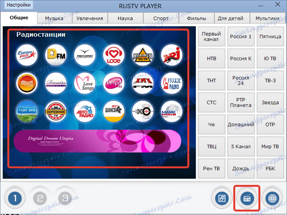This screenshot has width=287, height=215.
Task: Switch to page 3 of channels
Action: tap(65, 198)
